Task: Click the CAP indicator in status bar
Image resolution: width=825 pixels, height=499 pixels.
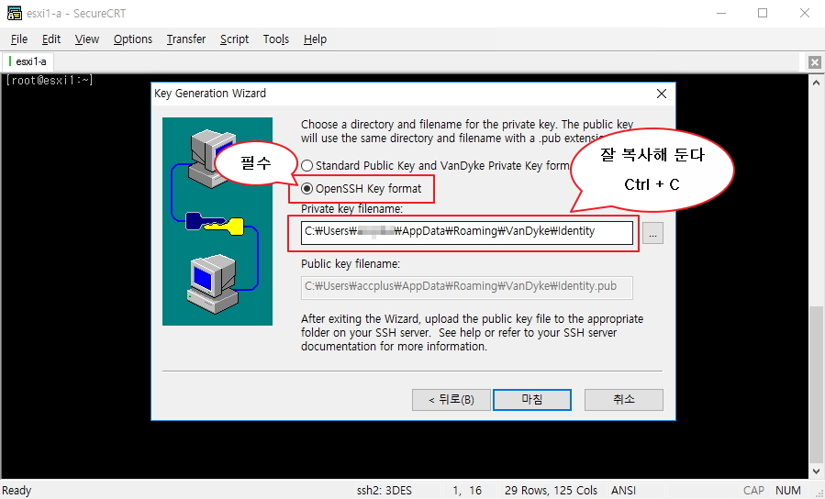Action: click(x=753, y=491)
